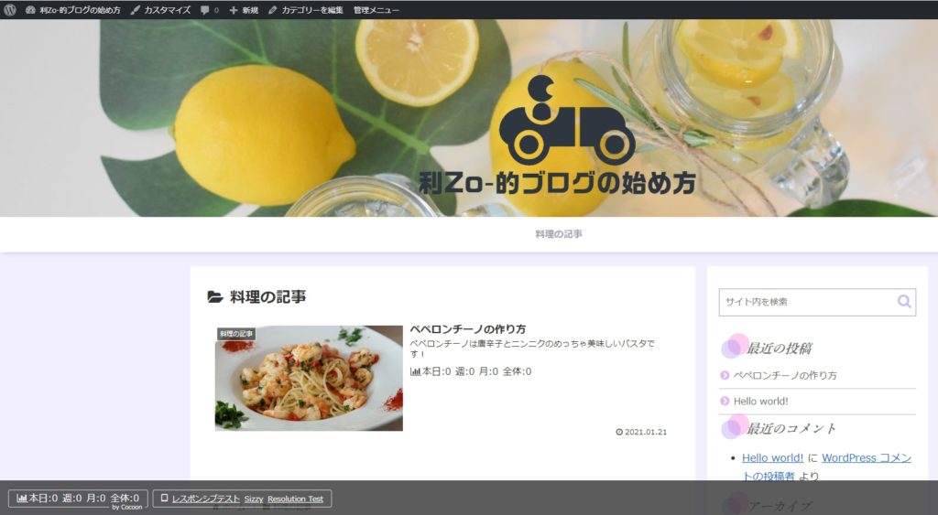
Task: Click the WordPress logo icon
Action: click(x=10, y=10)
